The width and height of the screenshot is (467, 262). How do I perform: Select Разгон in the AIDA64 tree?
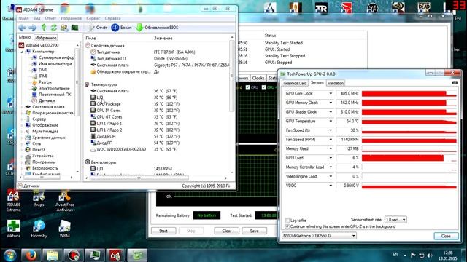tap(45, 82)
